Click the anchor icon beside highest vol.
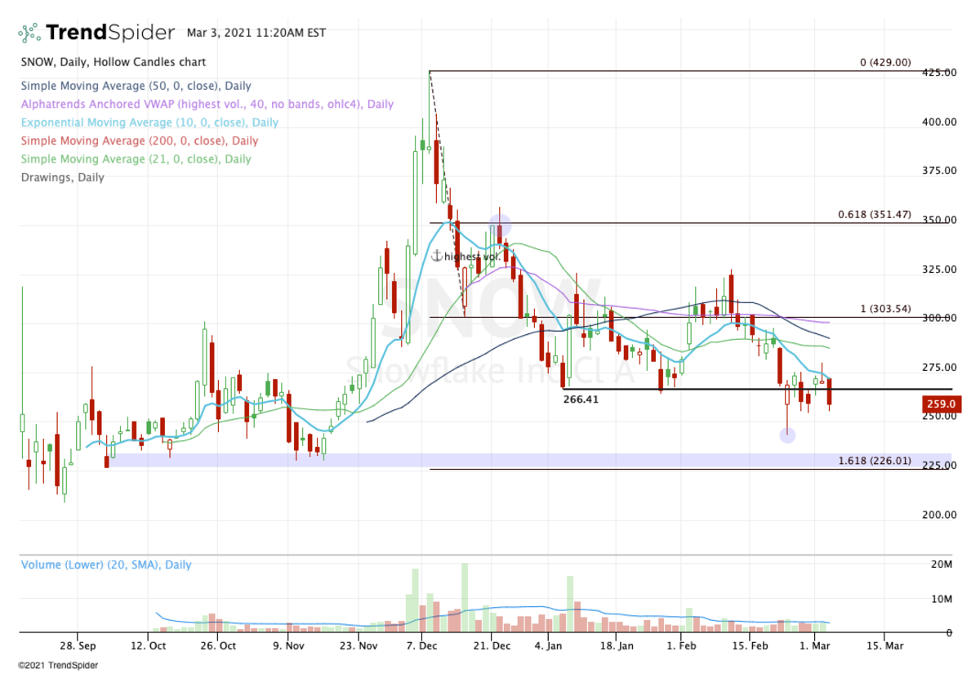 click(x=436, y=256)
